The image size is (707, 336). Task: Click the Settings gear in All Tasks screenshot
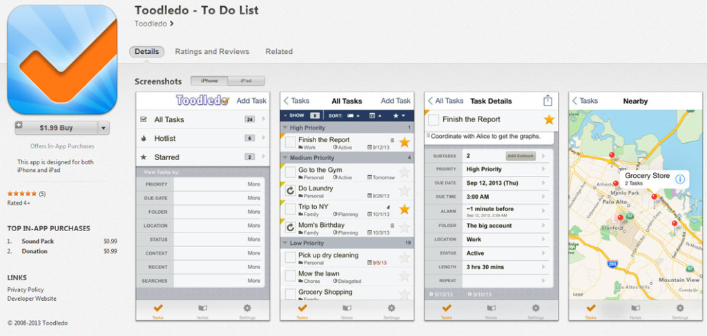click(391, 308)
